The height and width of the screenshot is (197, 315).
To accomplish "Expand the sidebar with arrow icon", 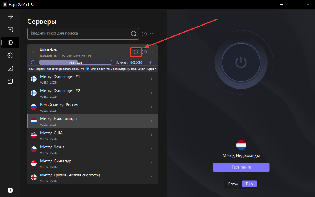I will tap(10, 17).
